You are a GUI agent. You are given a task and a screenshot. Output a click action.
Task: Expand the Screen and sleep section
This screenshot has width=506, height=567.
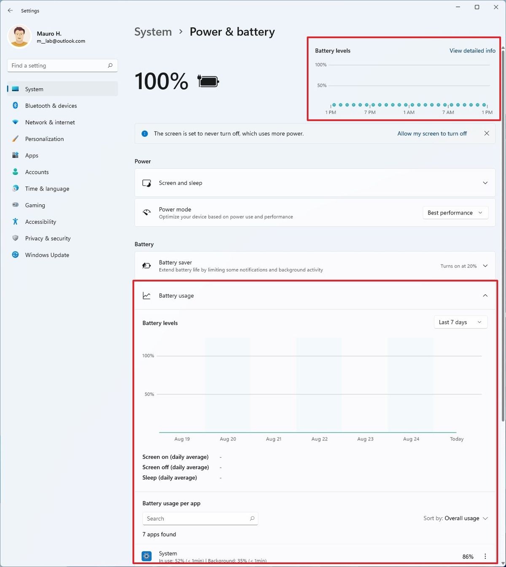click(485, 183)
